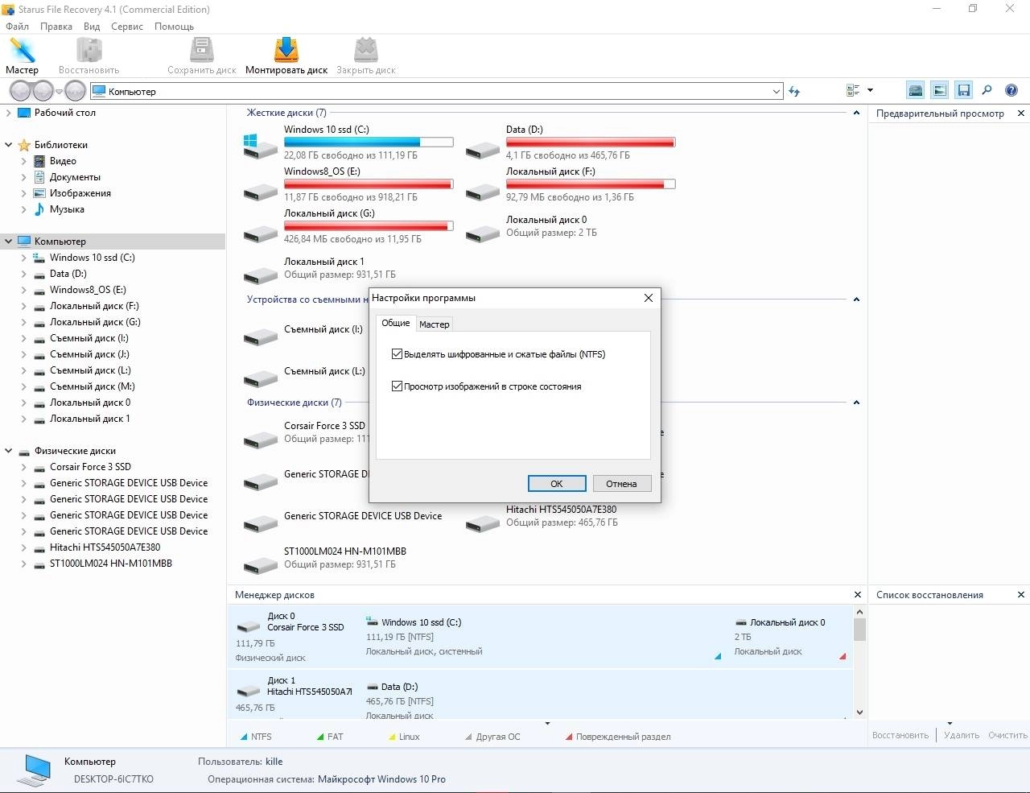Screen dimensions: 1030x793
Task: Open Монтировать диск from the toolbar
Action: tap(286, 56)
